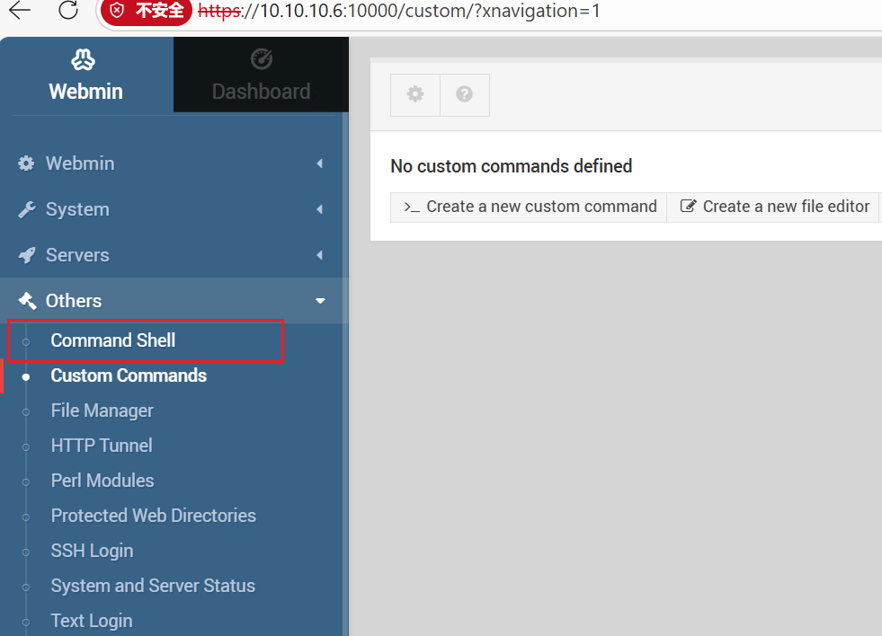Click the red not-secure shield badge
882x636 pixels.
click(x=147, y=11)
